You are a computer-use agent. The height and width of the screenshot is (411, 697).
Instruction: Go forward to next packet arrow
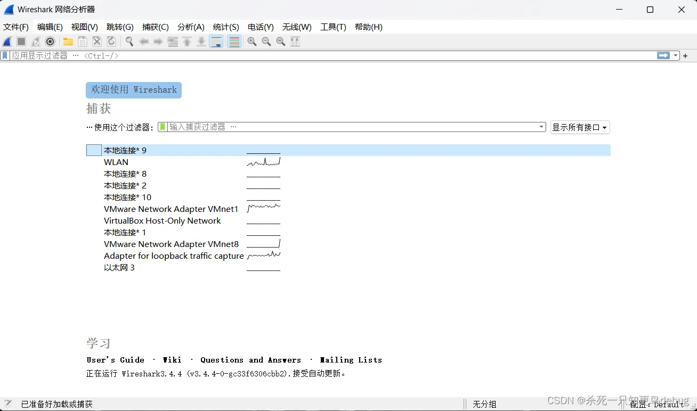coord(158,42)
